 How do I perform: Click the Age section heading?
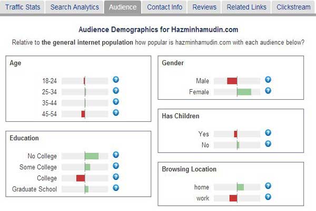[15, 63]
